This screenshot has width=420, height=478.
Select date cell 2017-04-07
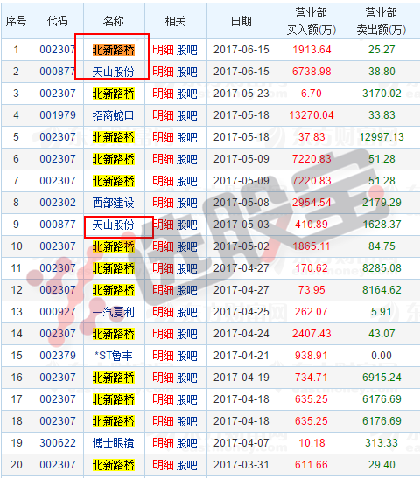click(241, 443)
